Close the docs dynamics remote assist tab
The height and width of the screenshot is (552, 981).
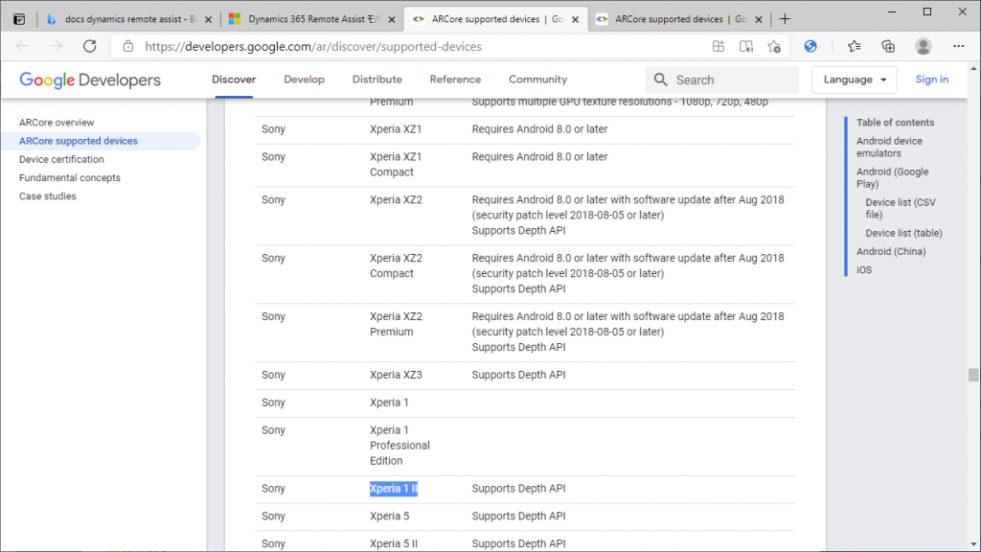click(208, 19)
